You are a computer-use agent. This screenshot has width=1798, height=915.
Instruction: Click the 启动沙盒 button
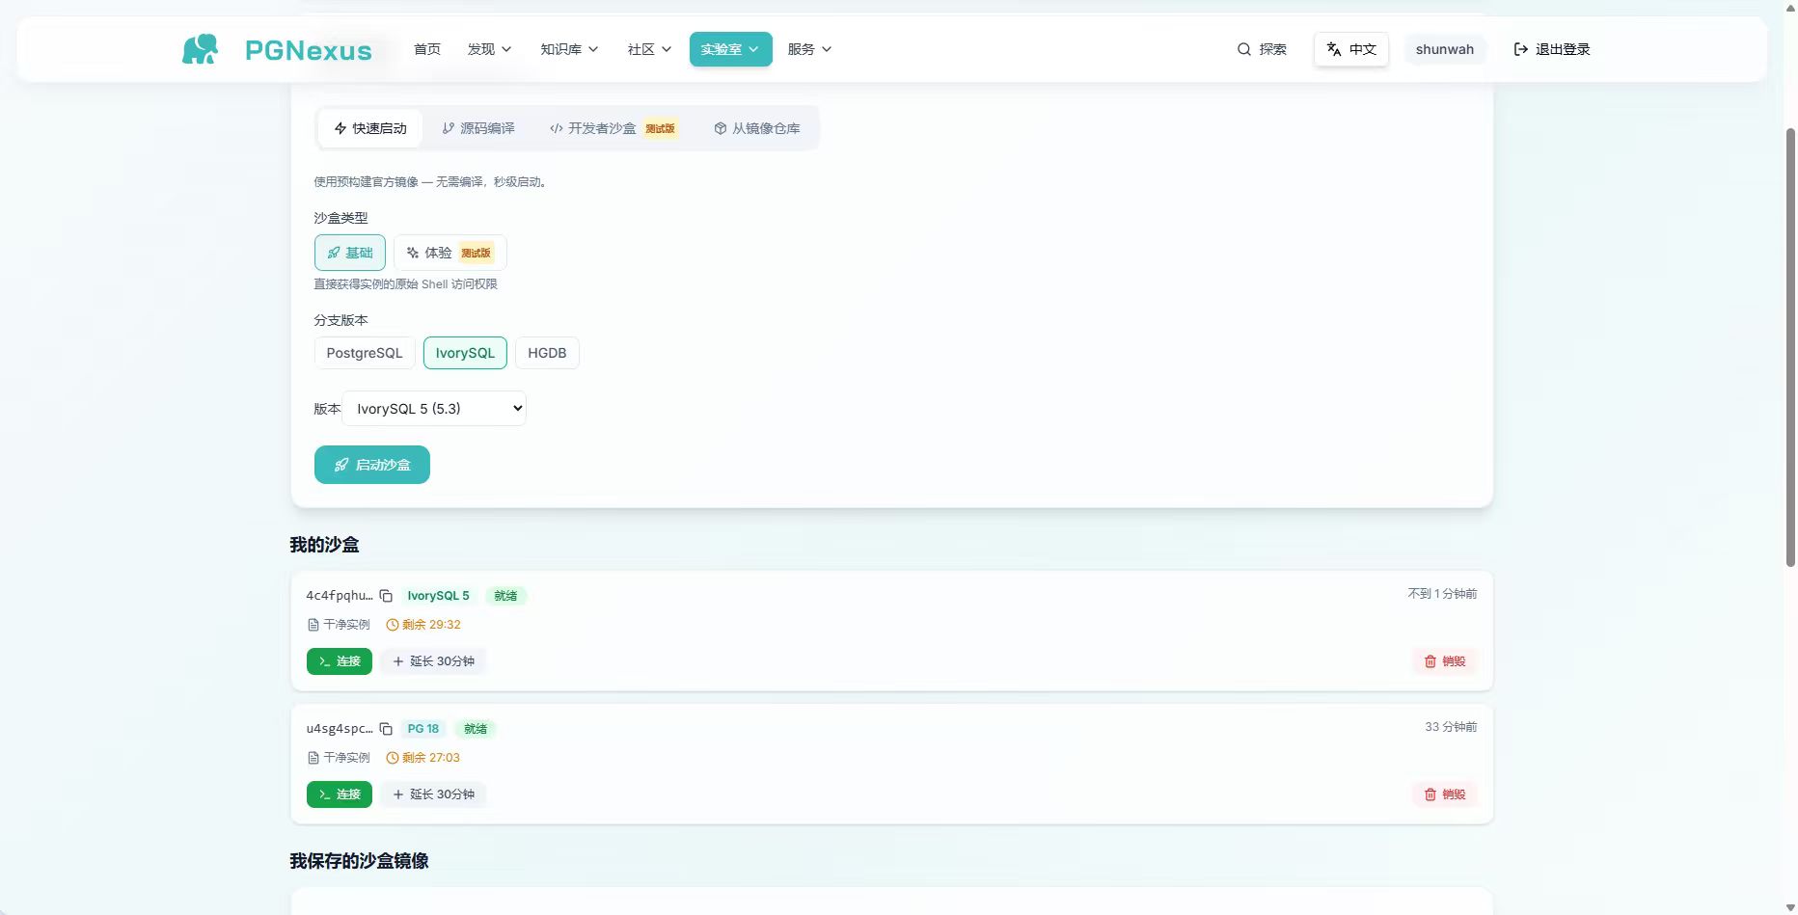coord(372,465)
